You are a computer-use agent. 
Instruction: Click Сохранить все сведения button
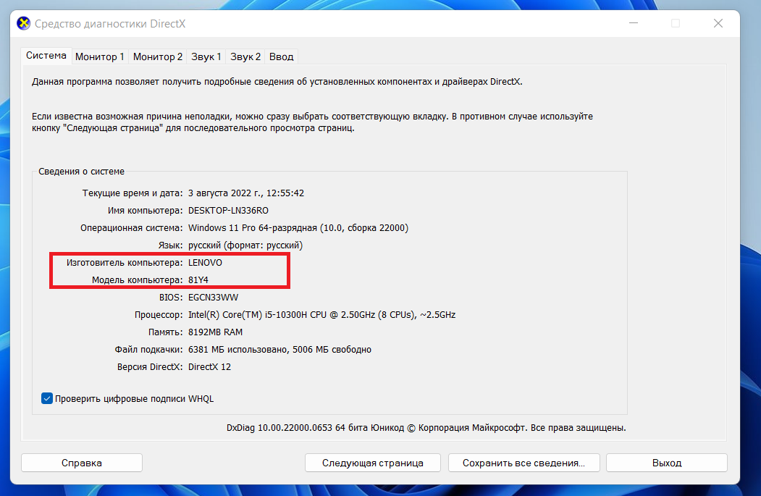click(524, 463)
